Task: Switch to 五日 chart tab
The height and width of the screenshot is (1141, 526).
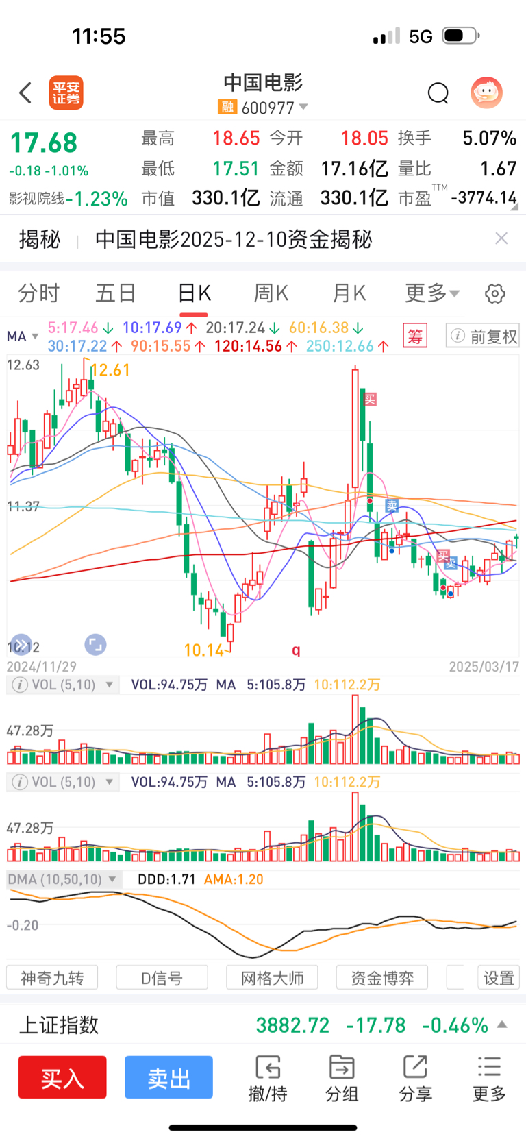Action: (116, 293)
